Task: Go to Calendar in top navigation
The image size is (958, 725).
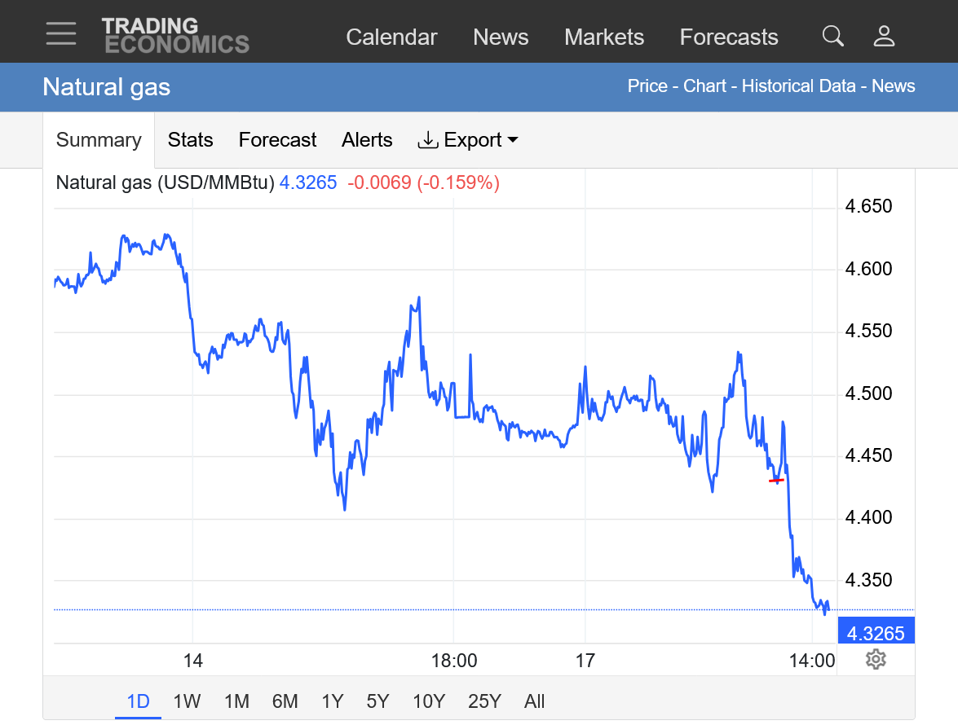Action: 391,37
